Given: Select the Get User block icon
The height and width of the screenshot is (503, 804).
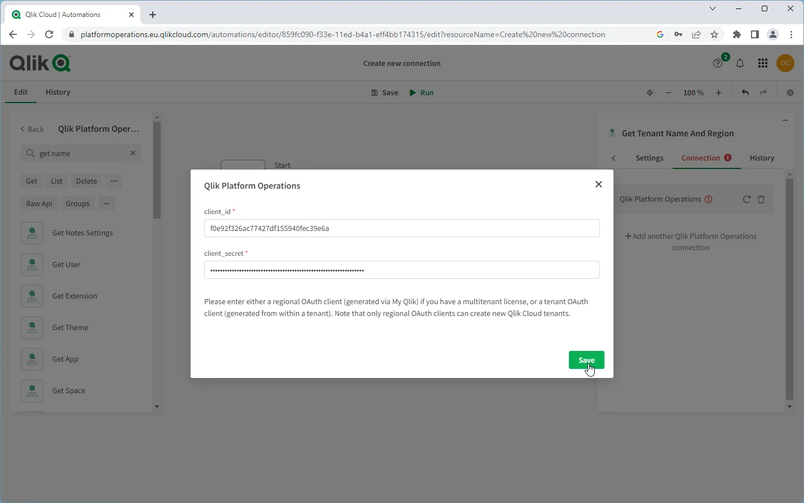Looking at the screenshot, I should click(x=32, y=265).
